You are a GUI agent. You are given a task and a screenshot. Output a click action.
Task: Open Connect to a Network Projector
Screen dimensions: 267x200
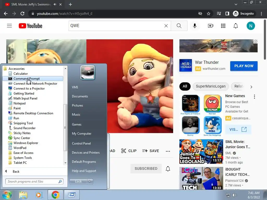coord(33,84)
